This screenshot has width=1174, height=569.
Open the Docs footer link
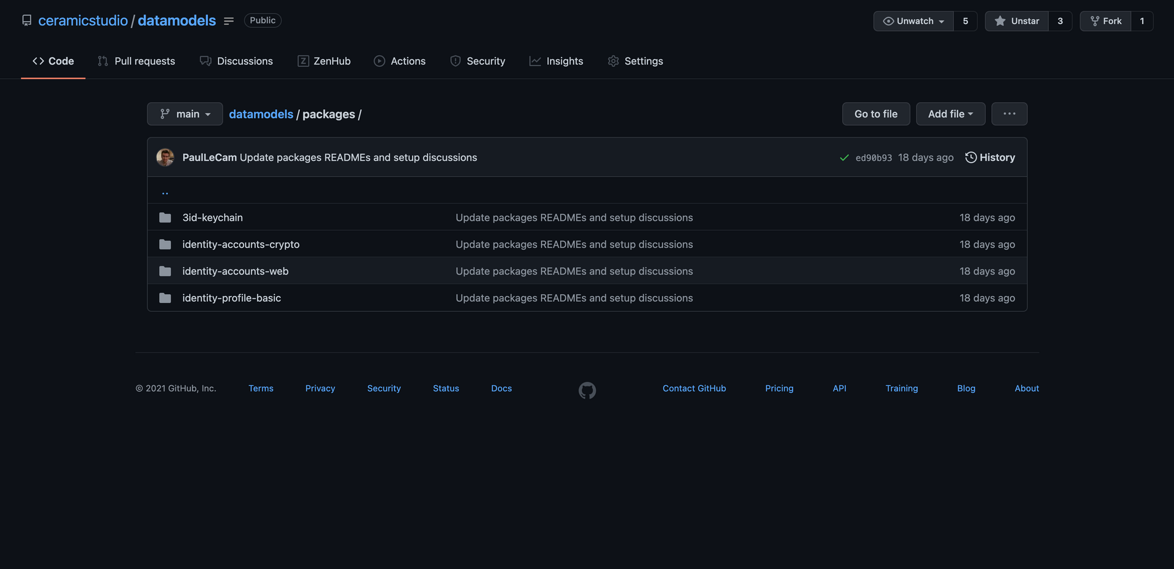501,388
